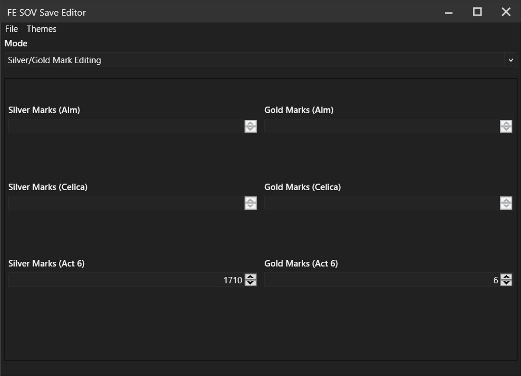521x376 pixels.
Task: Open the Themes menu
Action: pyautogui.click(x=41, y=28)
